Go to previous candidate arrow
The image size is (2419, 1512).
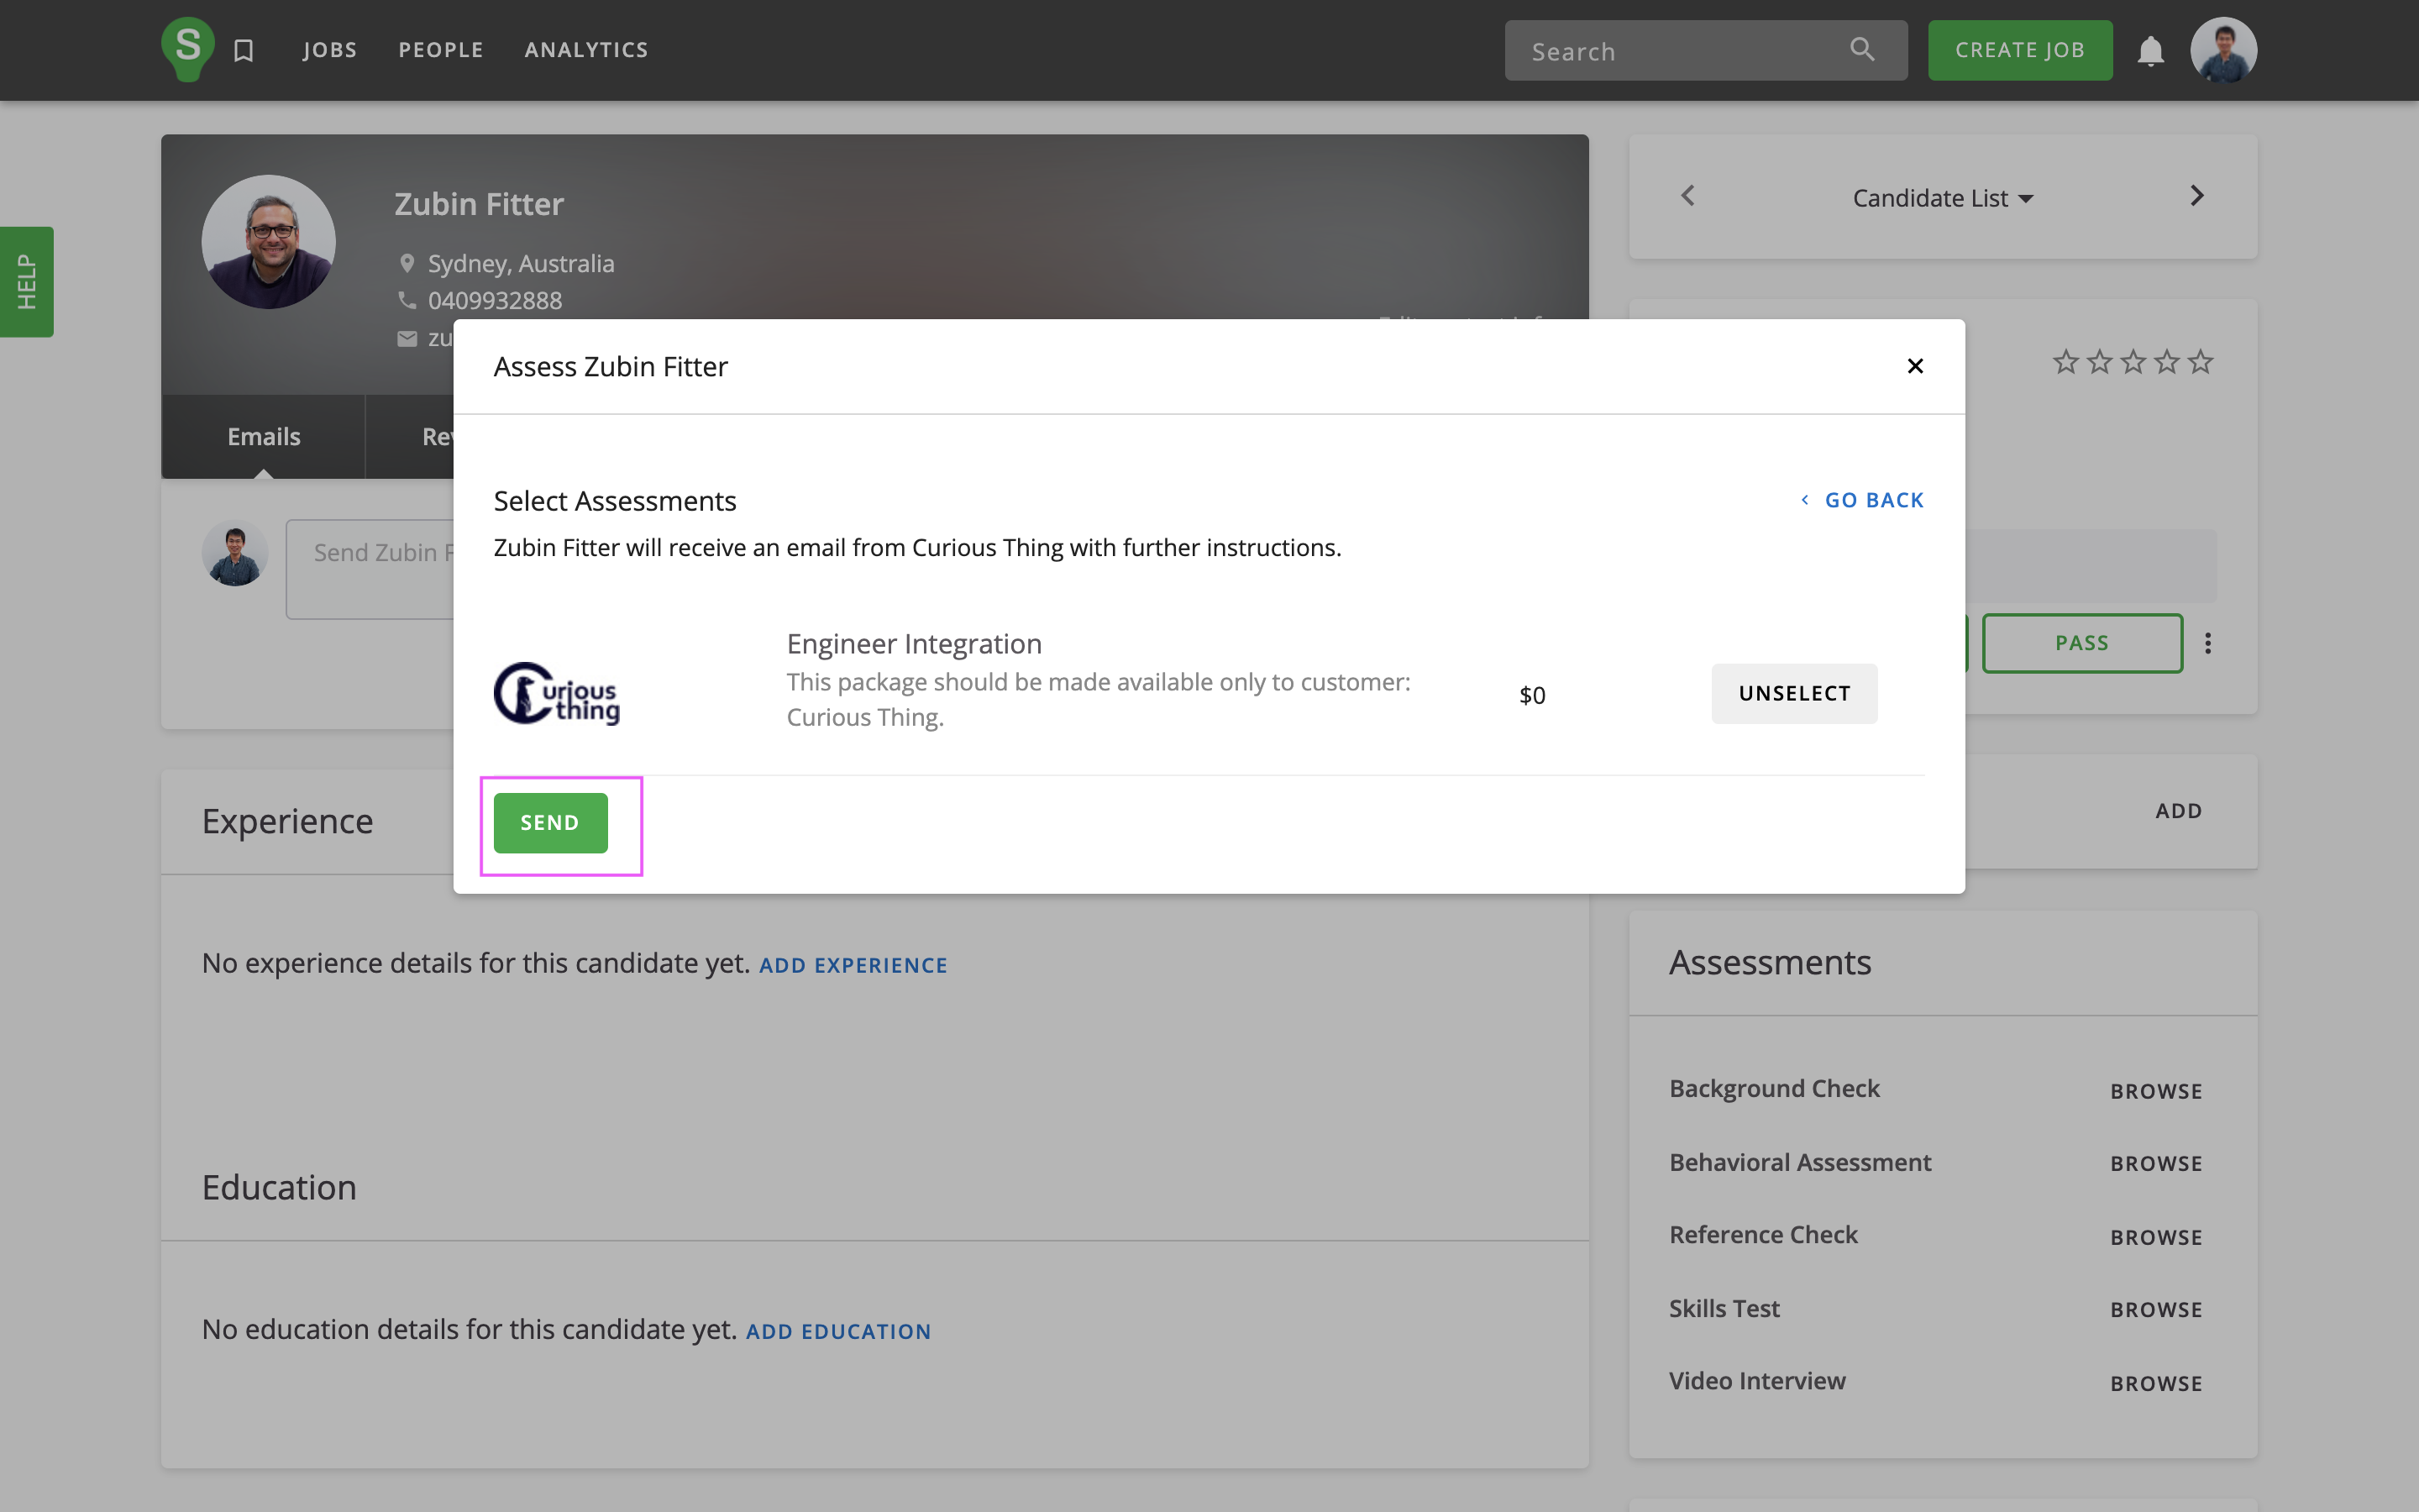tap(1688, 196)
